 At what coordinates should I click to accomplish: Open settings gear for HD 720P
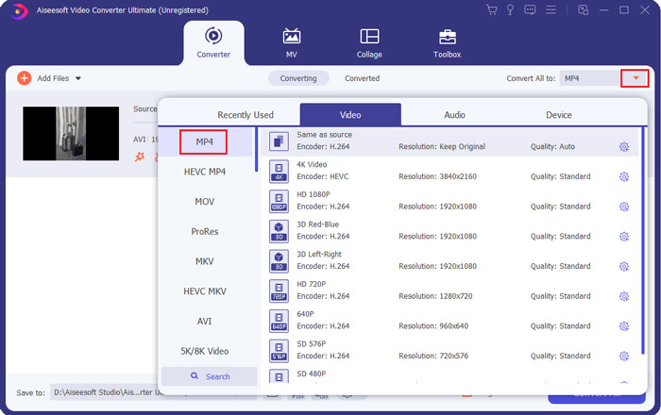point(624,296)
